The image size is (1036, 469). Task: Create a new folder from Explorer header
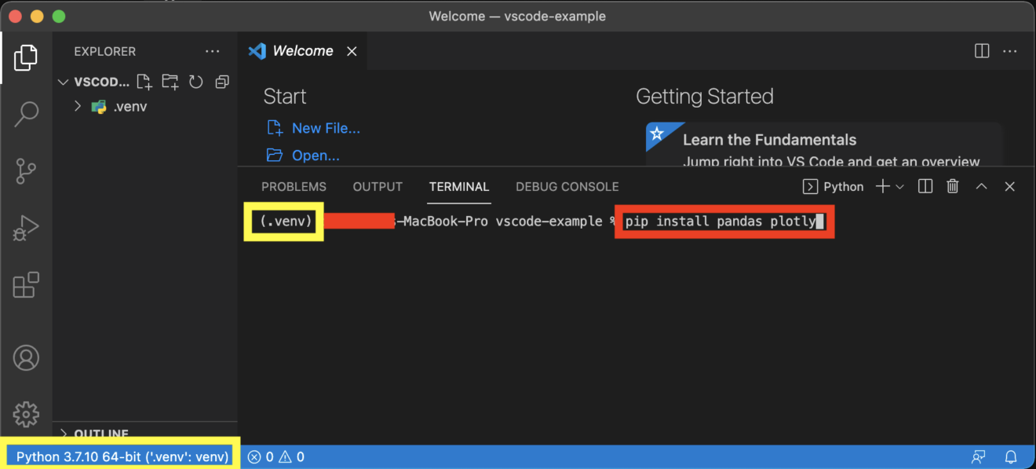(169, 81)
